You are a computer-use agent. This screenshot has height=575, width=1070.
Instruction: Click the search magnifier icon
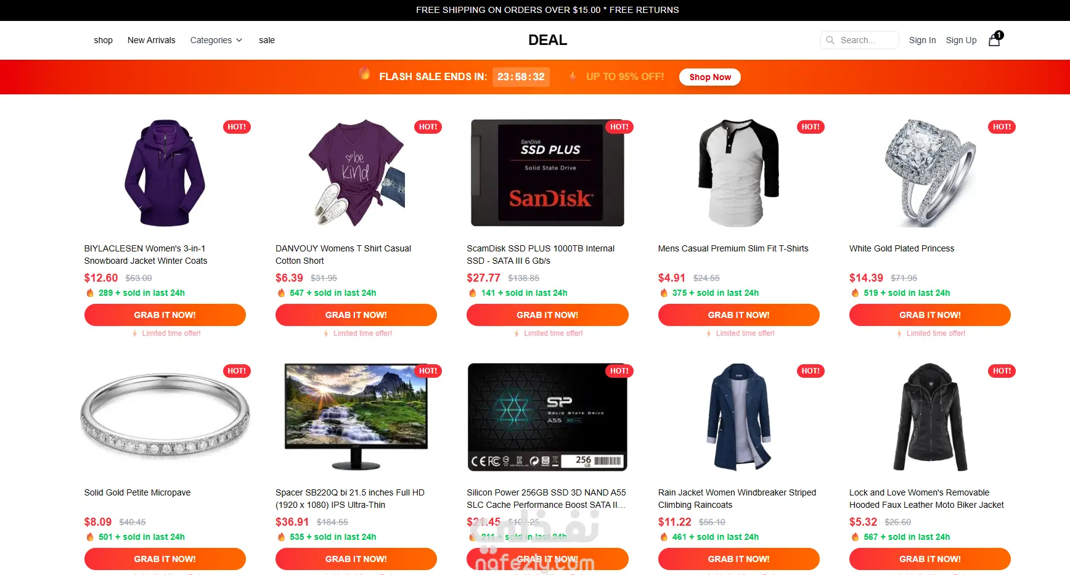pos(830,40)
